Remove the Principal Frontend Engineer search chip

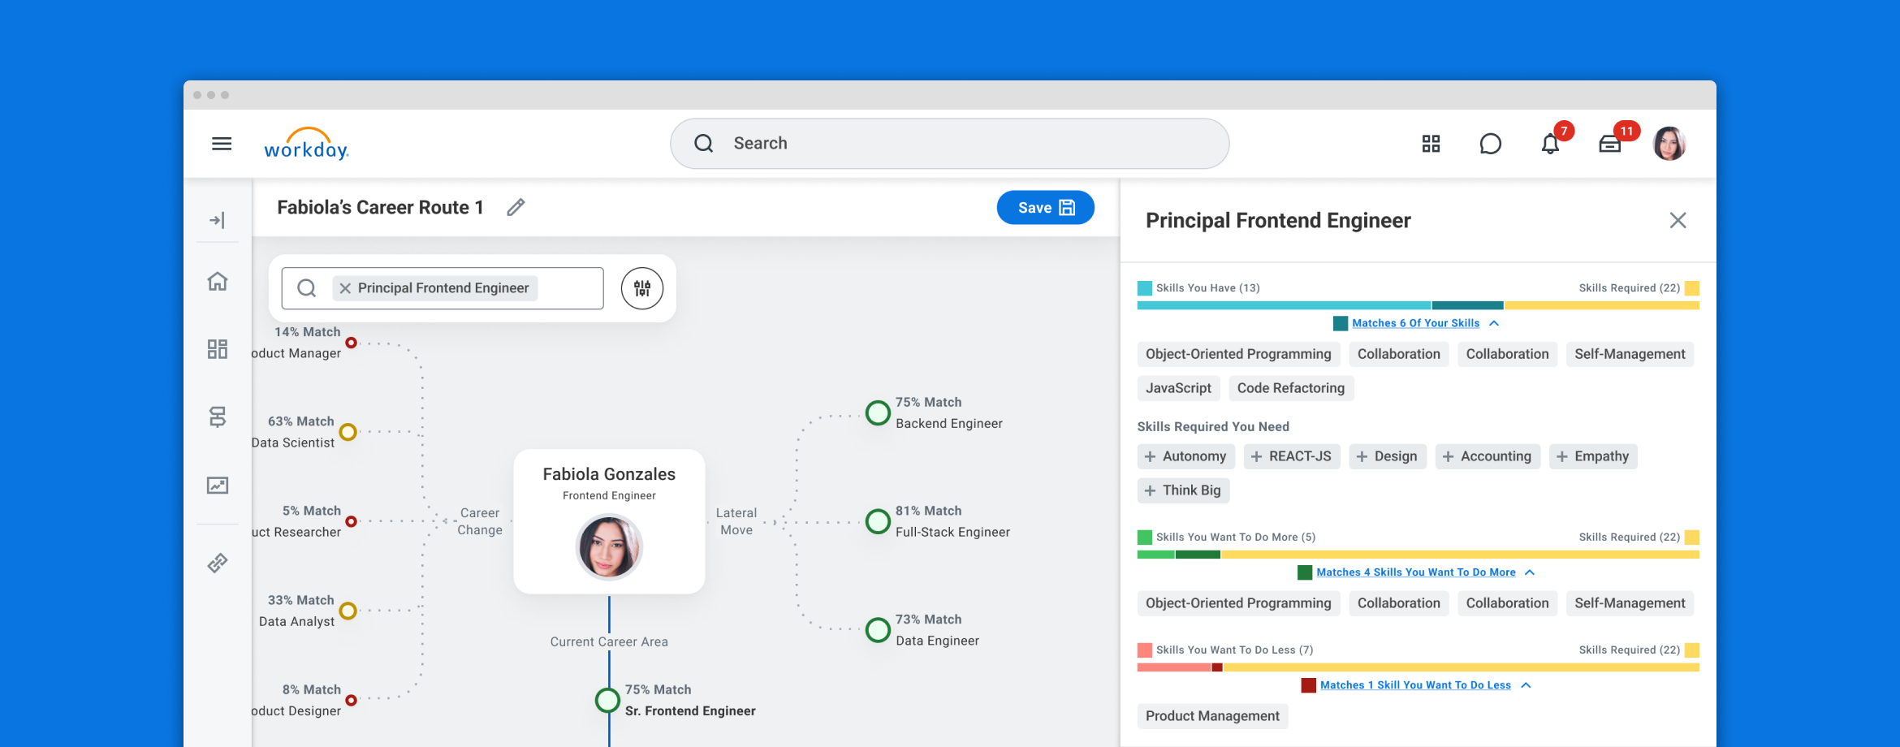click(345, 288)
